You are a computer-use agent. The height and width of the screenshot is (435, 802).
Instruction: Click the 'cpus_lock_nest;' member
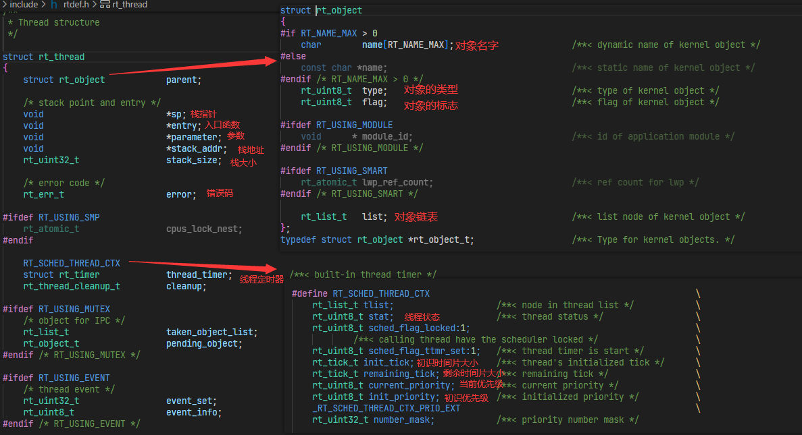[x=204, y=229]
